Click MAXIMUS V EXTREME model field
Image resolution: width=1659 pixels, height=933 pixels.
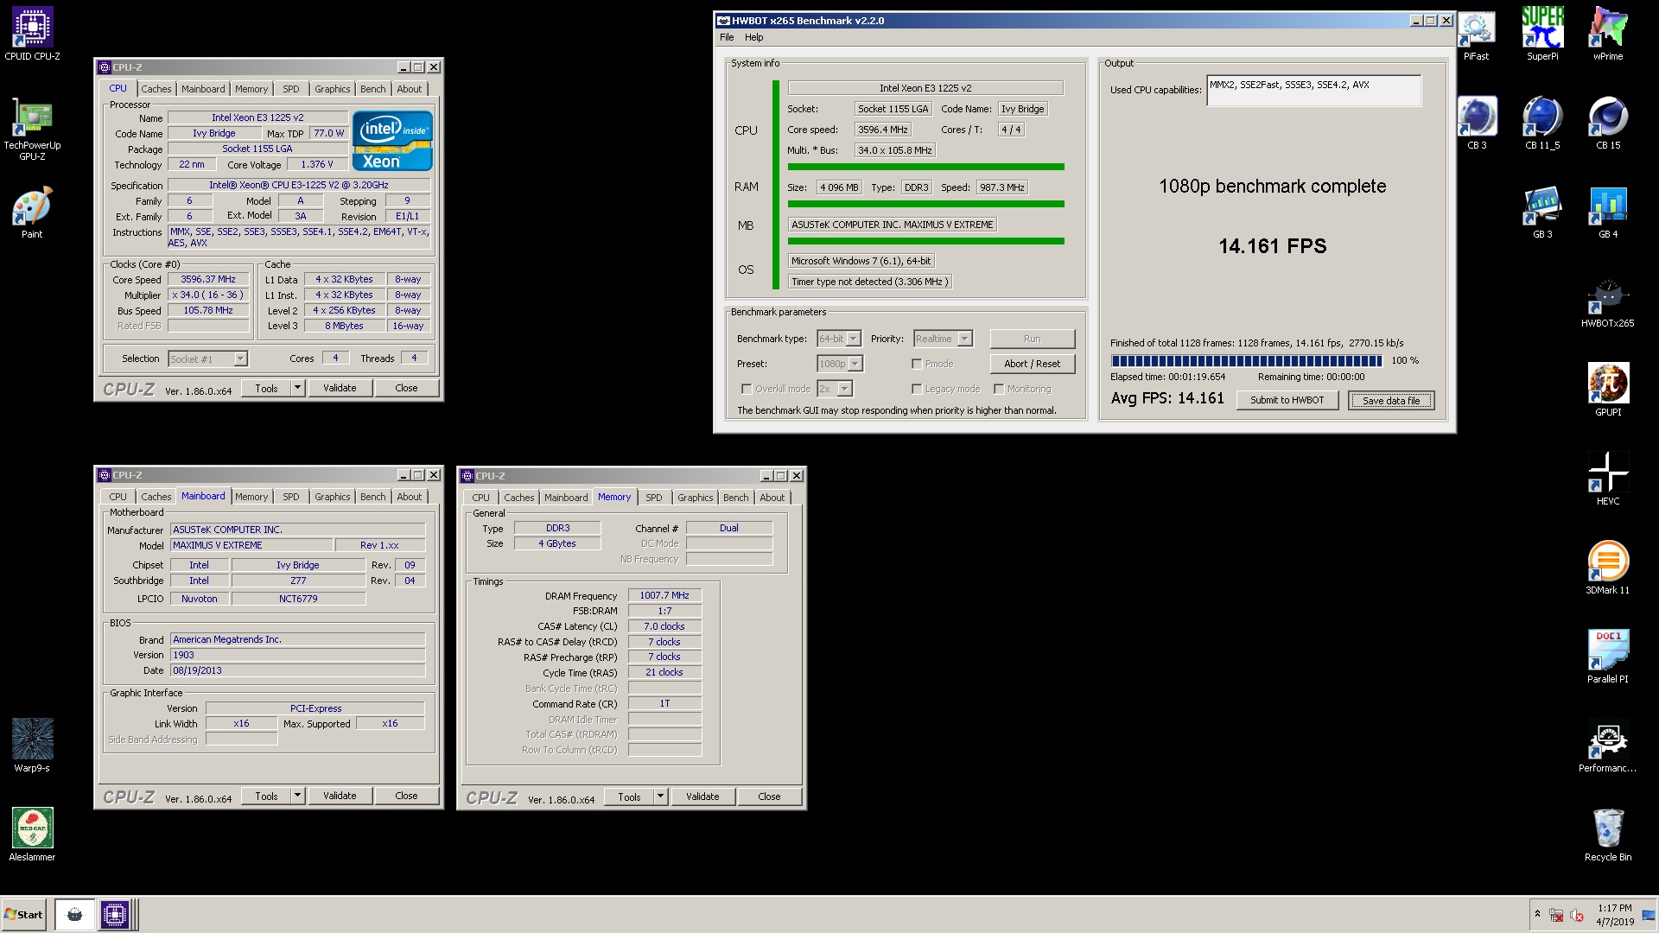251,545
